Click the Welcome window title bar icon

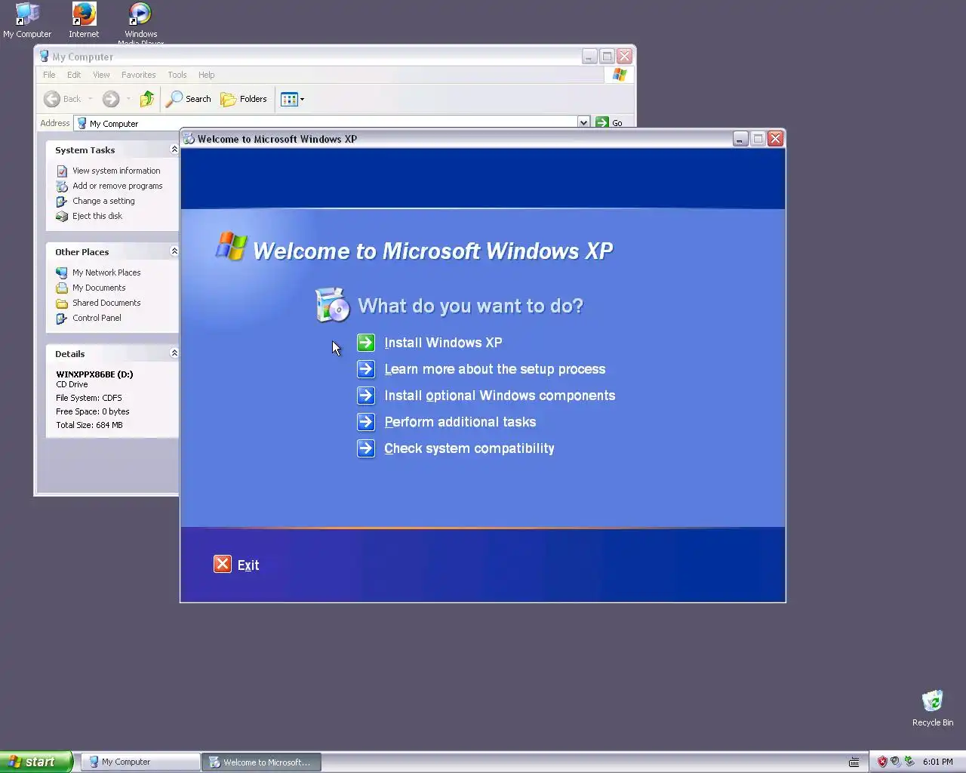189,138
